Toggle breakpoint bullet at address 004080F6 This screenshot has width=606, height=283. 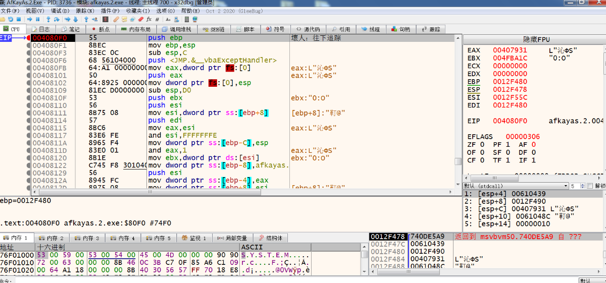click(28, 61)
